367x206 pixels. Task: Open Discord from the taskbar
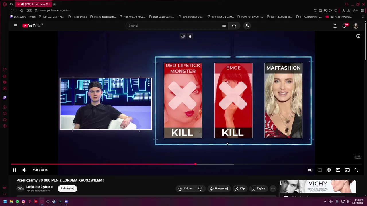(66, 201)
